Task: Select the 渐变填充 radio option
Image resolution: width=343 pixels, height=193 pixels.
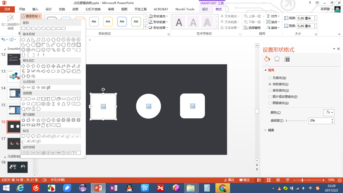Action: [270, 90]
